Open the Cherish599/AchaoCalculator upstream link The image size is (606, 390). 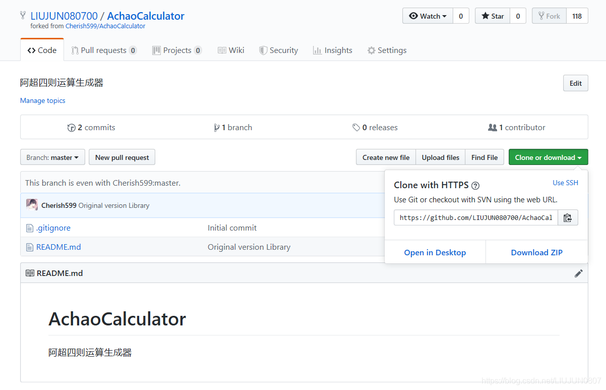tap(105, 26)
